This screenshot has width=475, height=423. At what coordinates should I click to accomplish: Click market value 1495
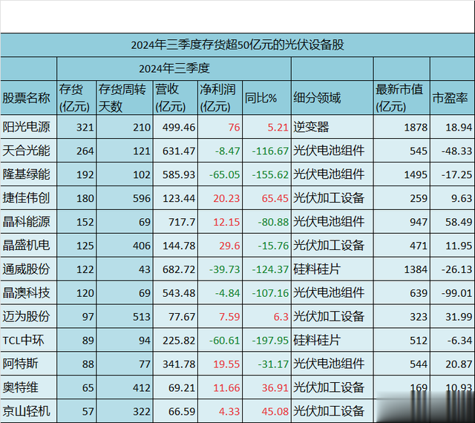point(416,174)
